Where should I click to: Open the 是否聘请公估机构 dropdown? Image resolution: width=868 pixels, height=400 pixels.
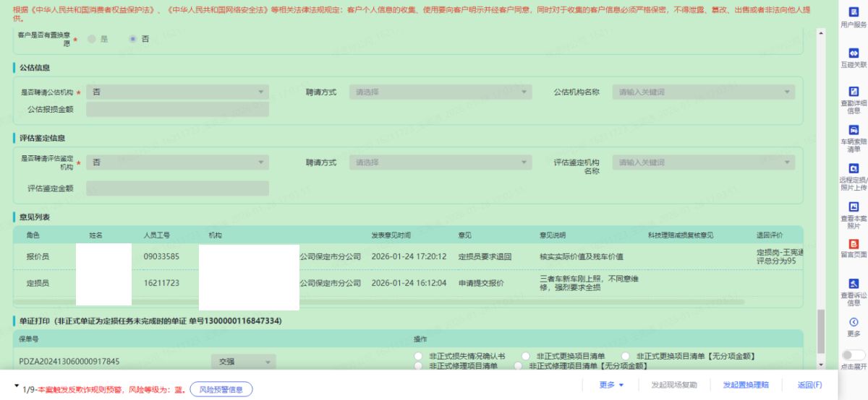pyautogui.click(x=177, y=92)
